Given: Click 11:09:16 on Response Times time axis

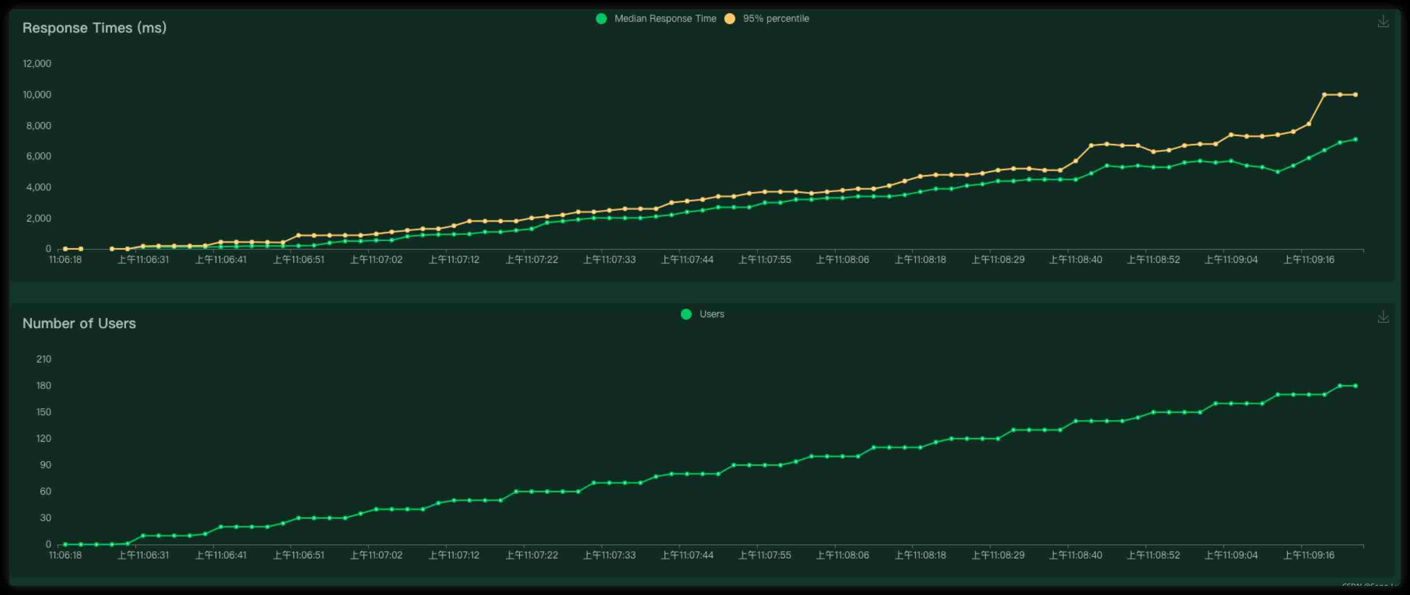Looking at the screenshot, I should [x=1309, y=260].
